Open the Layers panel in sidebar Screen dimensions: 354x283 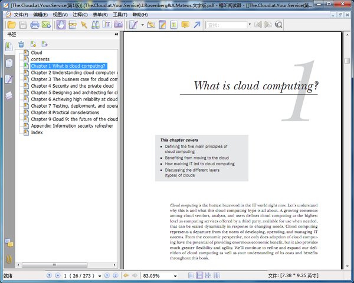point(9,95)
